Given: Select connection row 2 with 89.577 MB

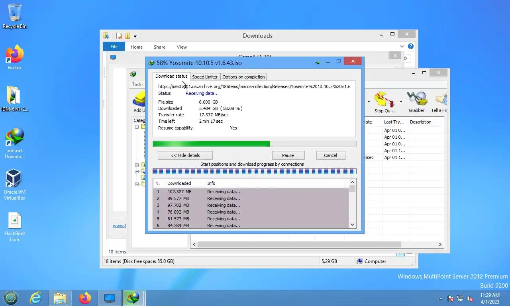Looking at the screenshot, I should click(x=251, y=198).
